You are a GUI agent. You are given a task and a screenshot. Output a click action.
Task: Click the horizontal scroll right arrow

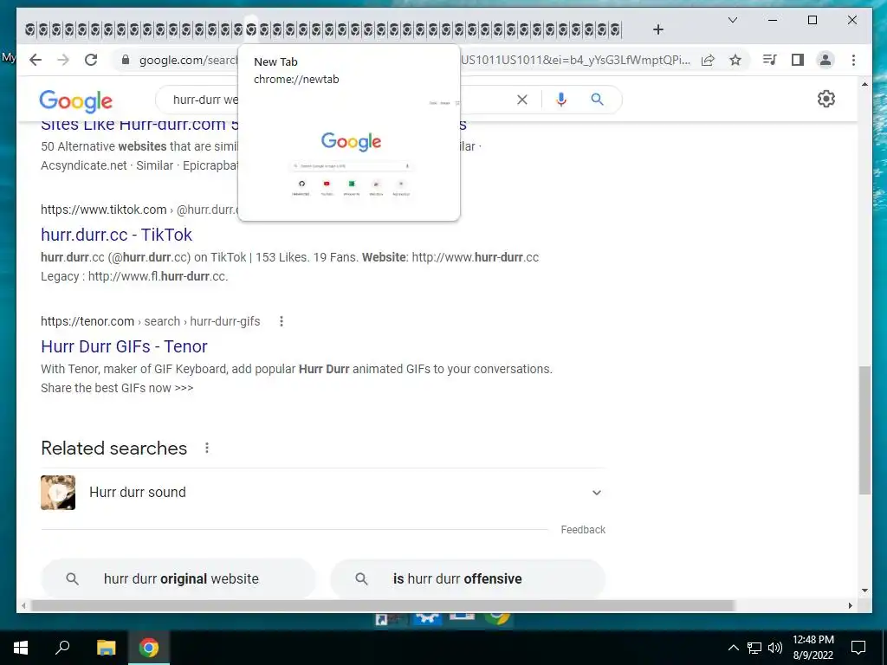(x=851, y=605)
